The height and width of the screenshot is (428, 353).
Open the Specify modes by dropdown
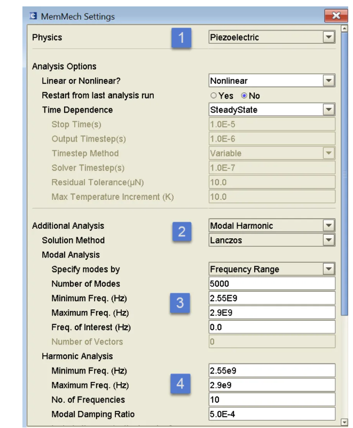[329, 269]
